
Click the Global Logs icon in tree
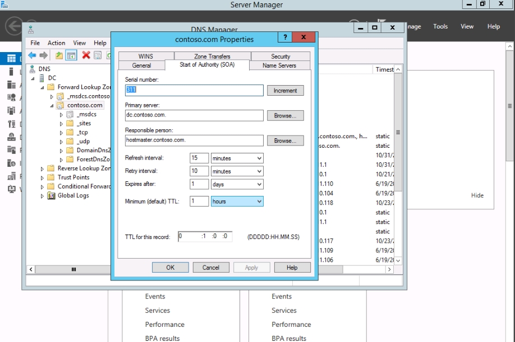click(51, 195)
